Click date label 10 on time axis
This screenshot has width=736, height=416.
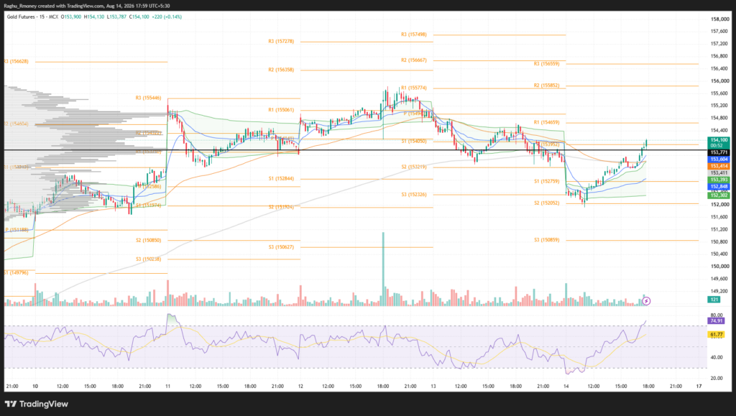(35, 387)
